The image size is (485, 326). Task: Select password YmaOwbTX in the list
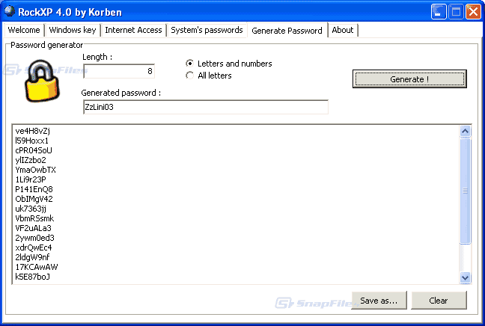(36, 170)
